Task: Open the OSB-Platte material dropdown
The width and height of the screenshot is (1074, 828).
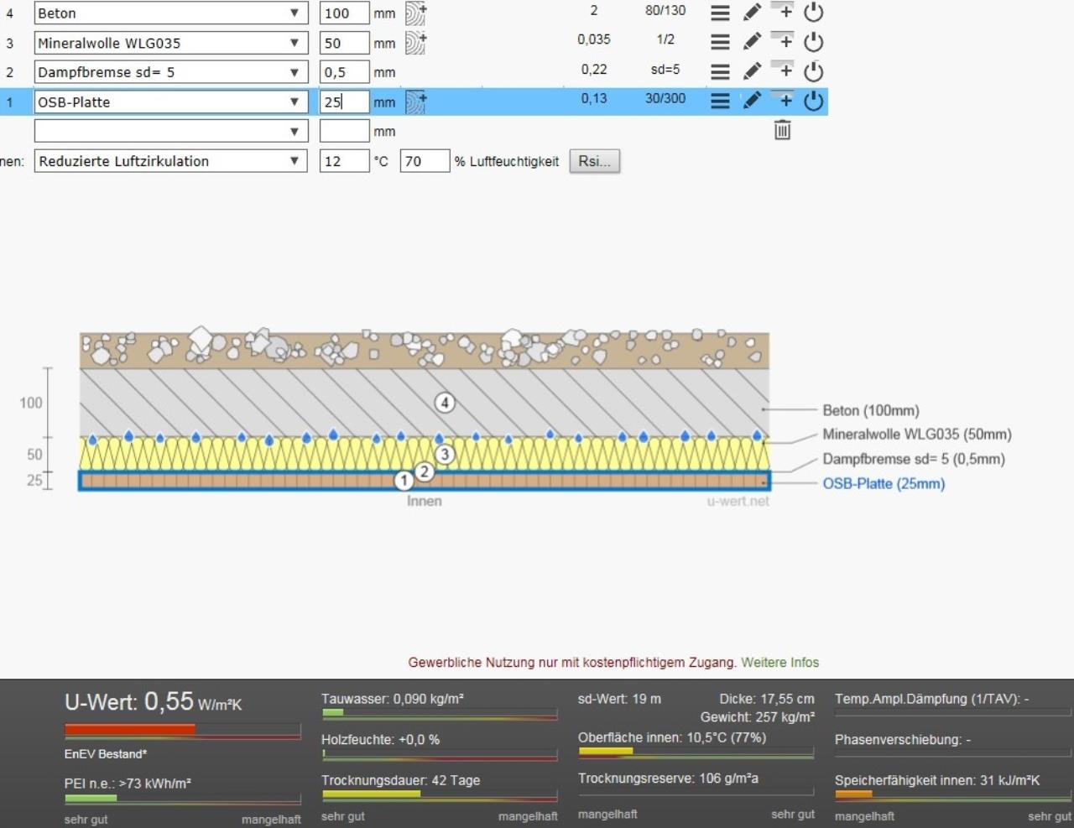Action: click(171, 102)
